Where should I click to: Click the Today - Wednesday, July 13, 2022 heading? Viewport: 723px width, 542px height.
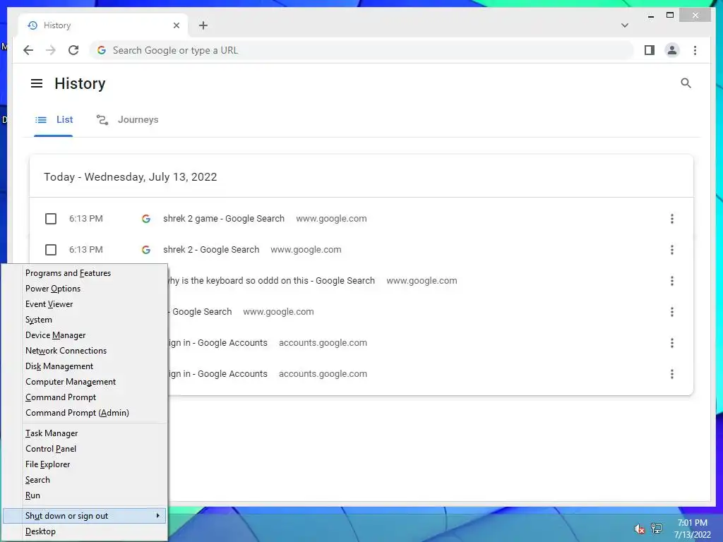[x=131, y=177]
